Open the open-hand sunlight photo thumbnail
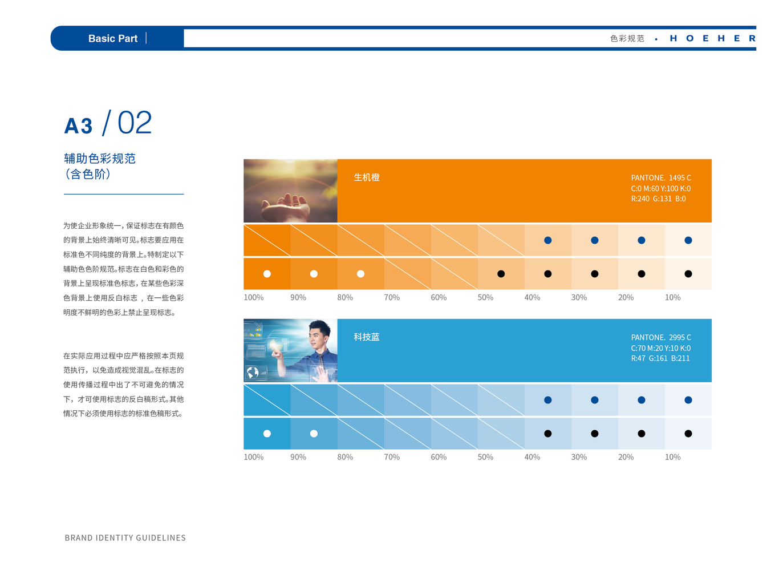 (x=290, y=191)
